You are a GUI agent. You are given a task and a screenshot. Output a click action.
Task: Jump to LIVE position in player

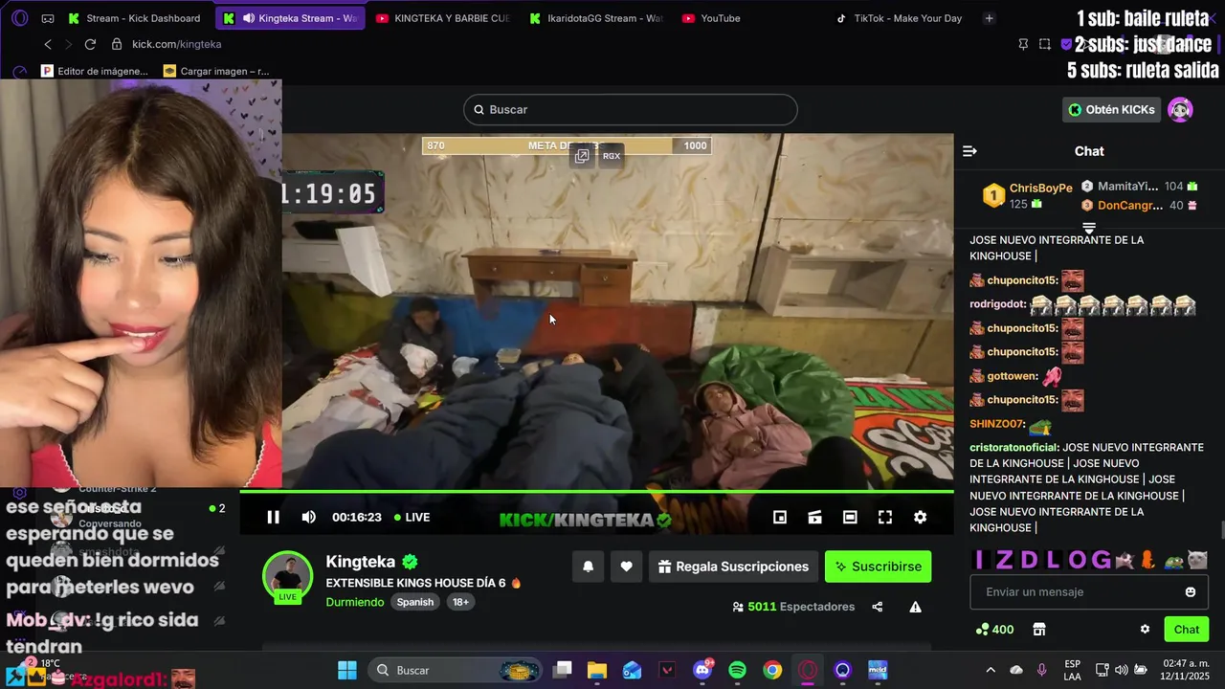(x=412, y=517)
